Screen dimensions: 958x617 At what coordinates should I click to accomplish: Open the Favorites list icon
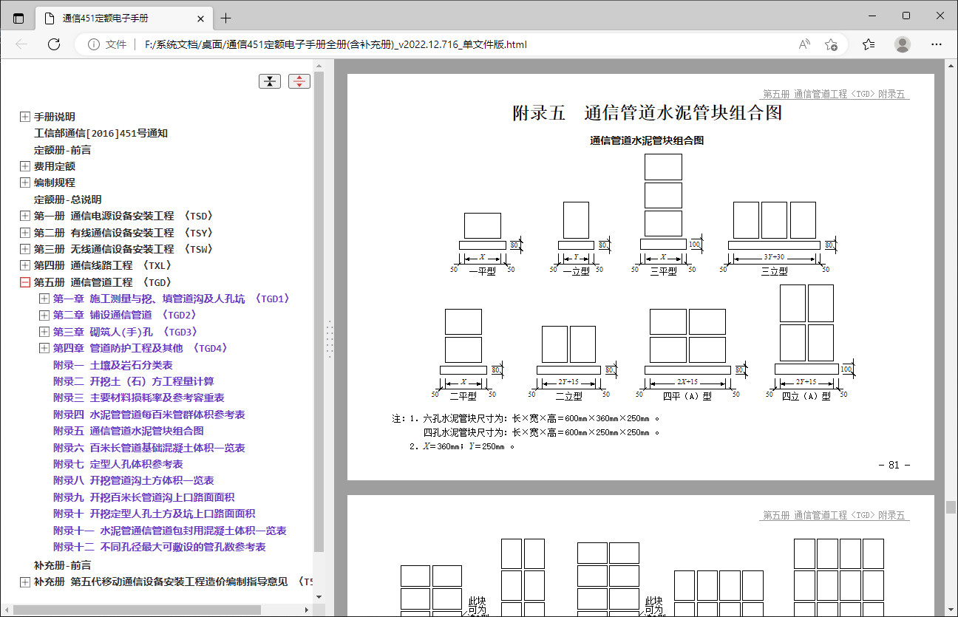pyautogui.click(x=869, y=44)
